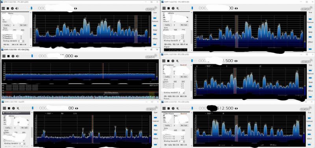Open the hamburger menu in the top-right window
The image size is (315, 148).
tap(164, 8)
